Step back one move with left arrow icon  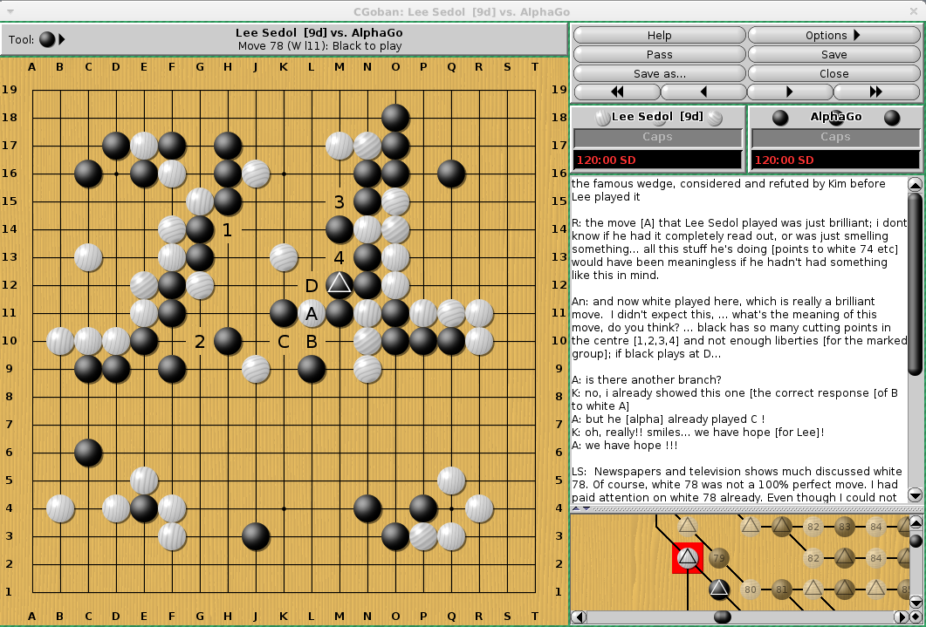click(x=703, y=91)
